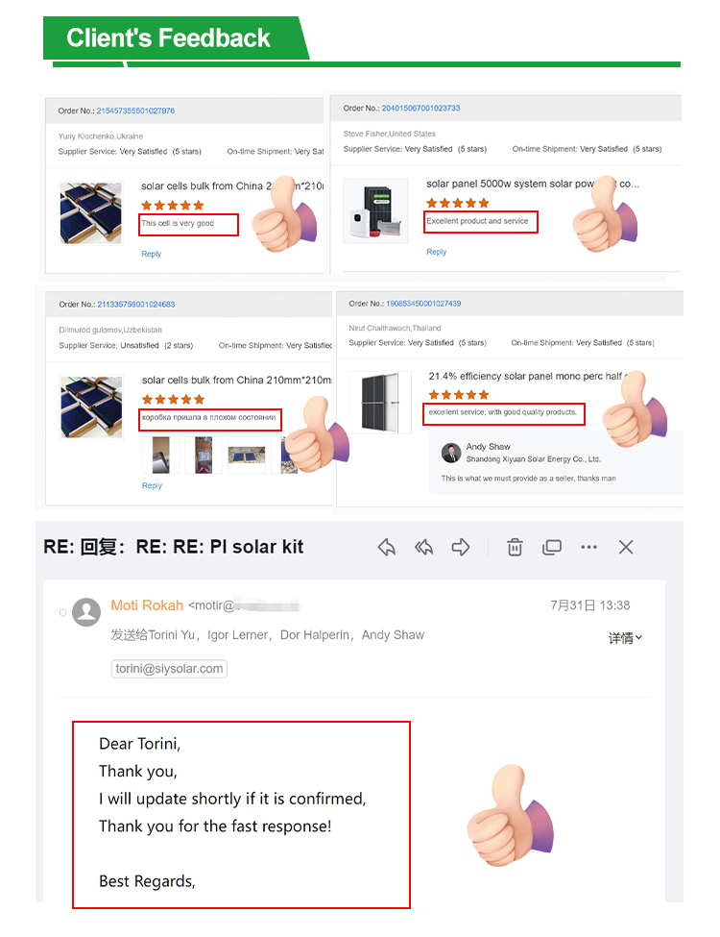Click Moti Rokah's sender avatar icon
The height and width of the screenshot is (937, 720).
(x=86, y=612)
